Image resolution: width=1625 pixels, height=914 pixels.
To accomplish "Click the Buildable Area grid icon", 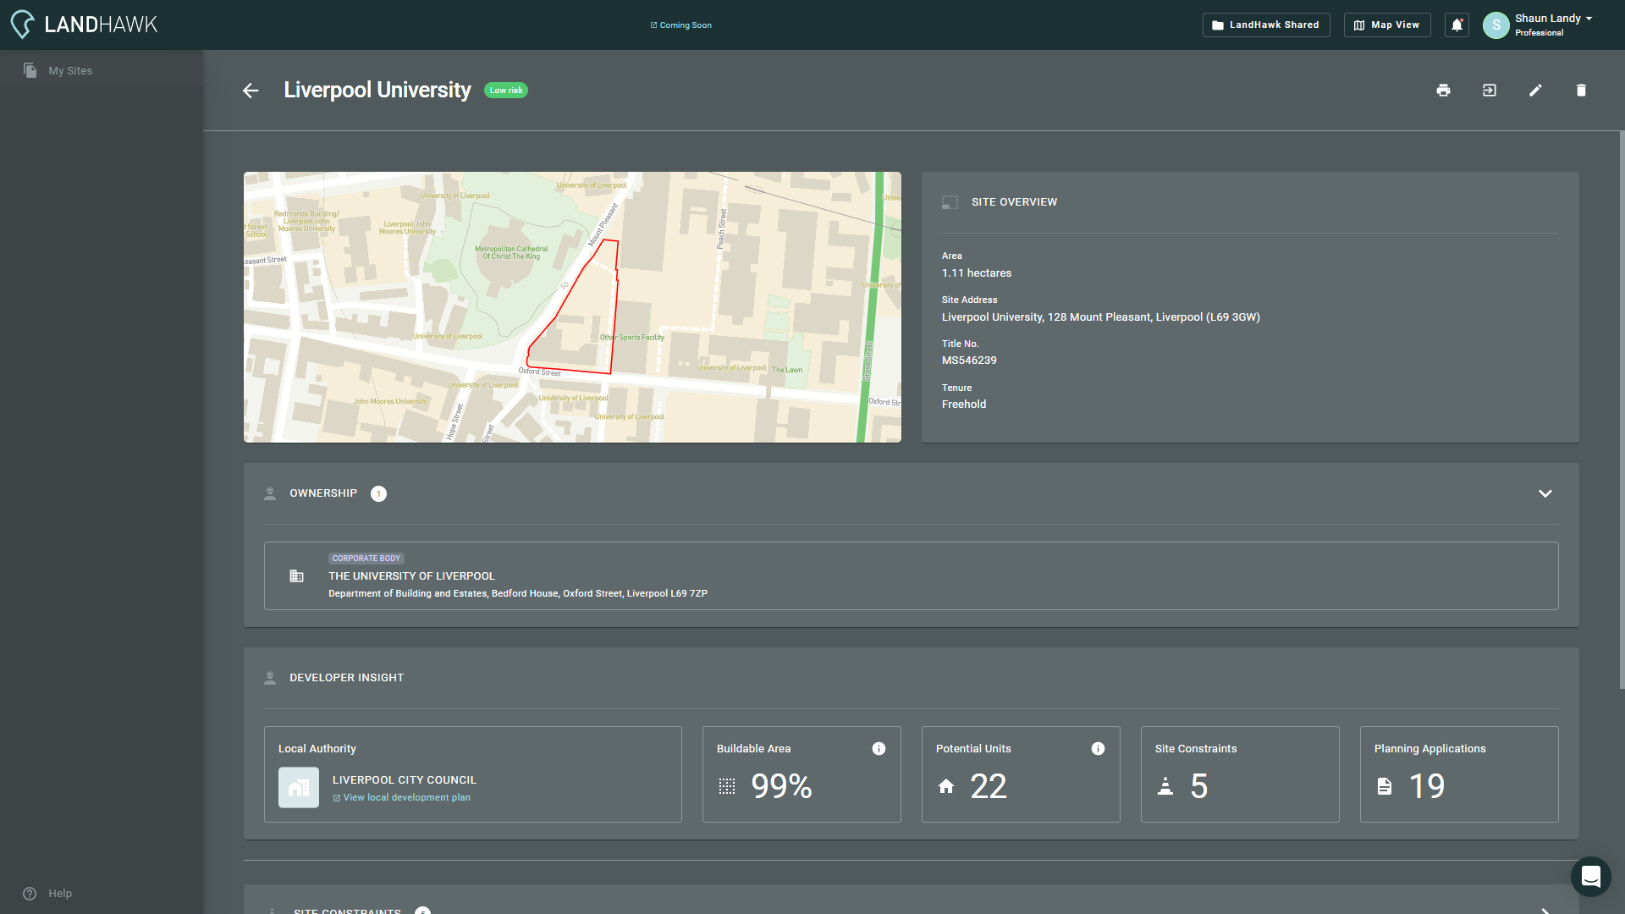I will point(727,787).
